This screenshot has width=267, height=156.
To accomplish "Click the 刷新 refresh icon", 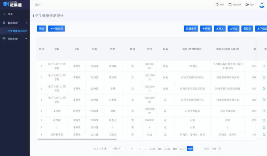I will 217,5.
